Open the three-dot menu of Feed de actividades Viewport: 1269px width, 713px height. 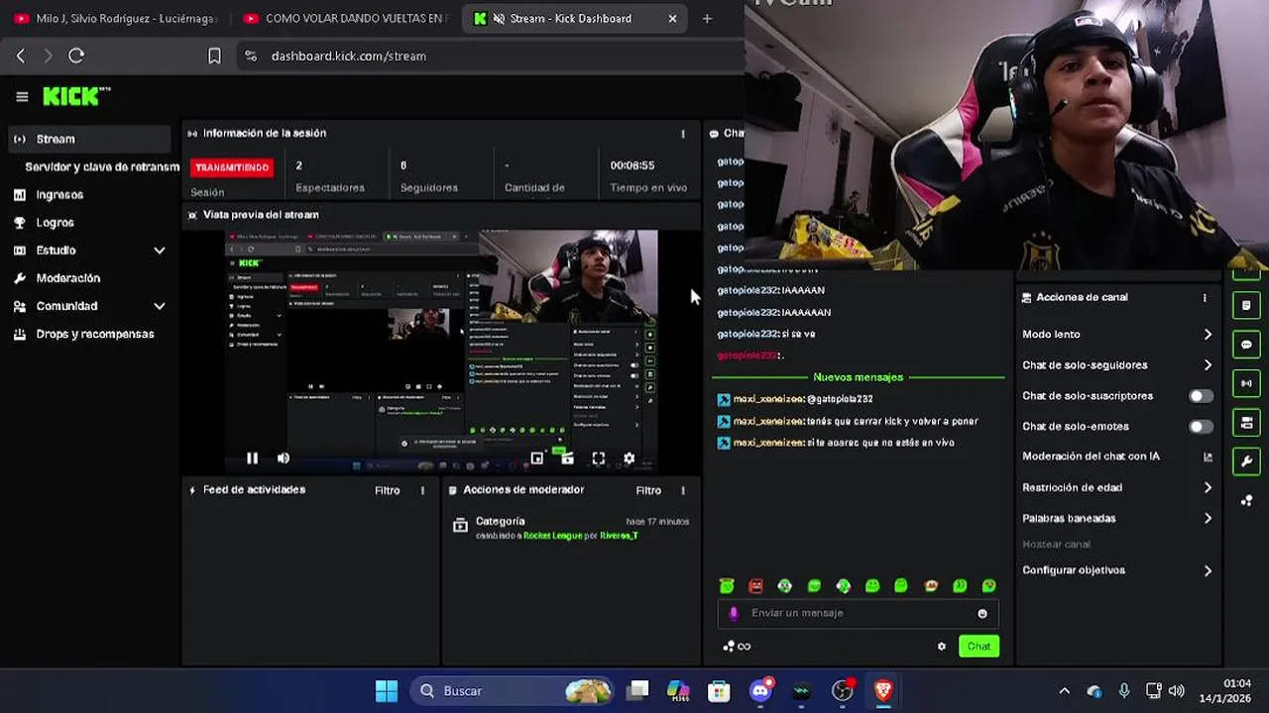422,490
